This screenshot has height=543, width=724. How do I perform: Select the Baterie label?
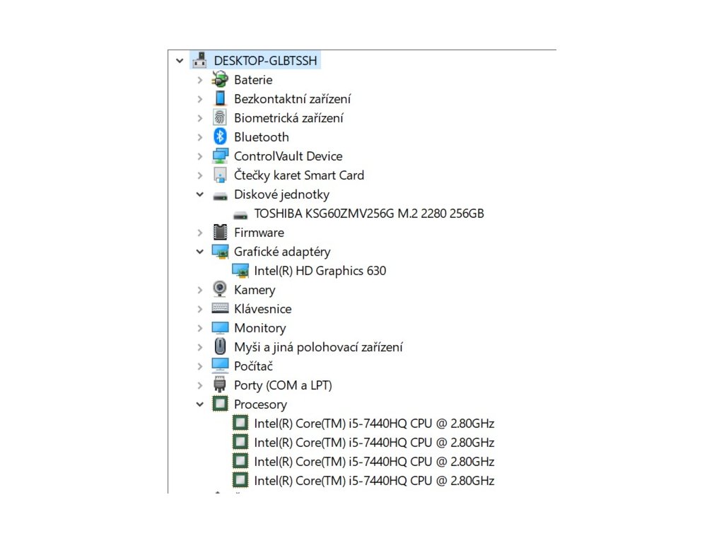click(253, 80)
